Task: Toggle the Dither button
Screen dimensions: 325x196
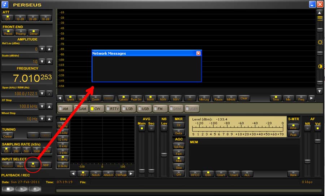Action: pos(34,32)
